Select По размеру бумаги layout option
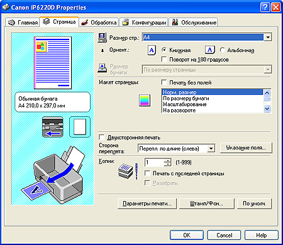 213,98
